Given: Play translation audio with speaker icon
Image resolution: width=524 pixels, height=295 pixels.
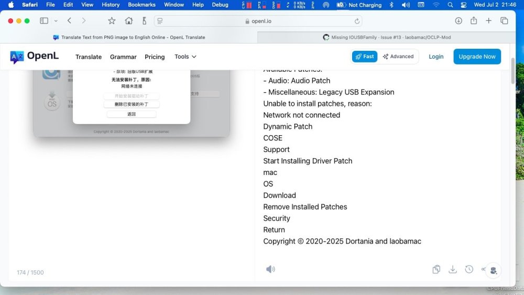Looking at the screenshot, I should pos(270,269).
